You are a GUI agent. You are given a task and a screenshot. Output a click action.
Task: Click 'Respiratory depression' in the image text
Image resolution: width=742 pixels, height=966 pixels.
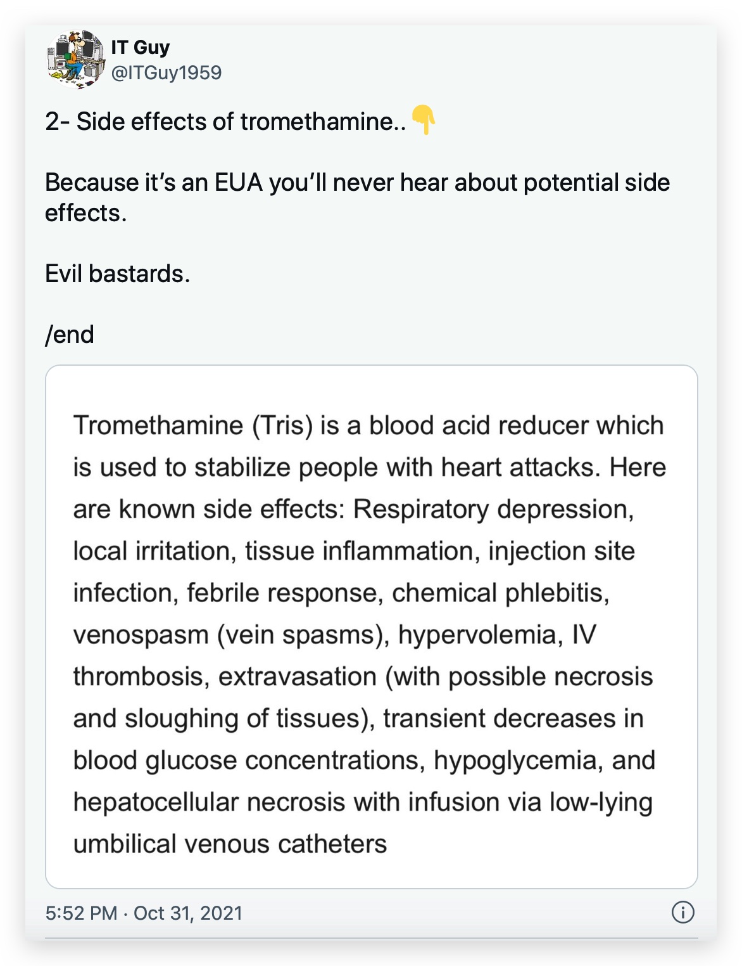493,509
